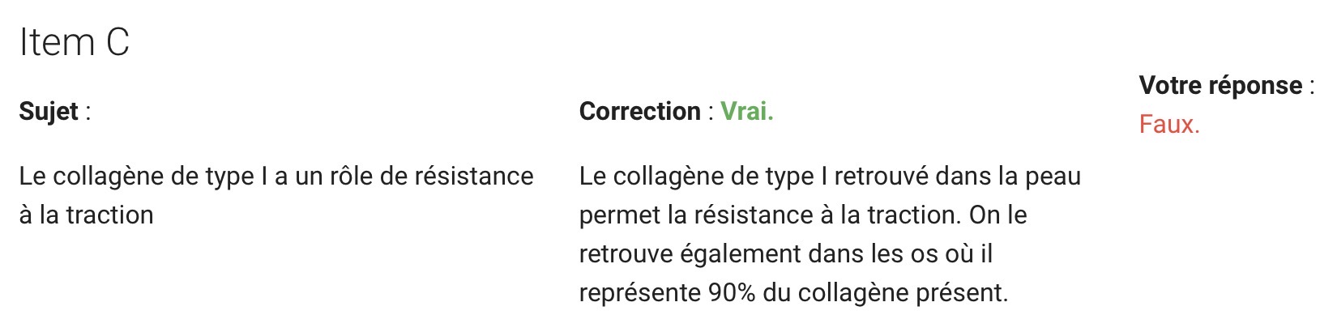This screenshot has height=332, width=1320.
Task: Click the word "représente" in the last line
Action: [x=639, y=293]
